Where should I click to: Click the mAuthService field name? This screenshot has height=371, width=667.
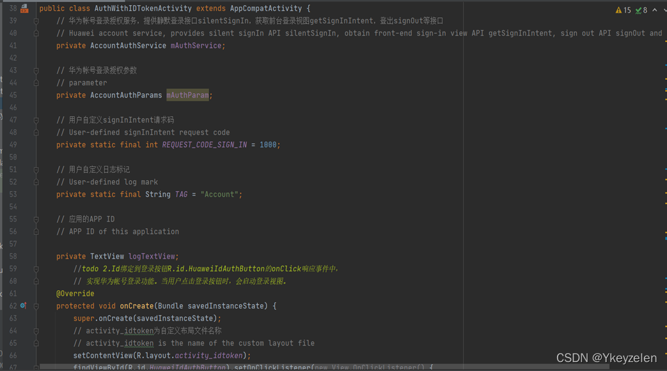click(196, 45)
